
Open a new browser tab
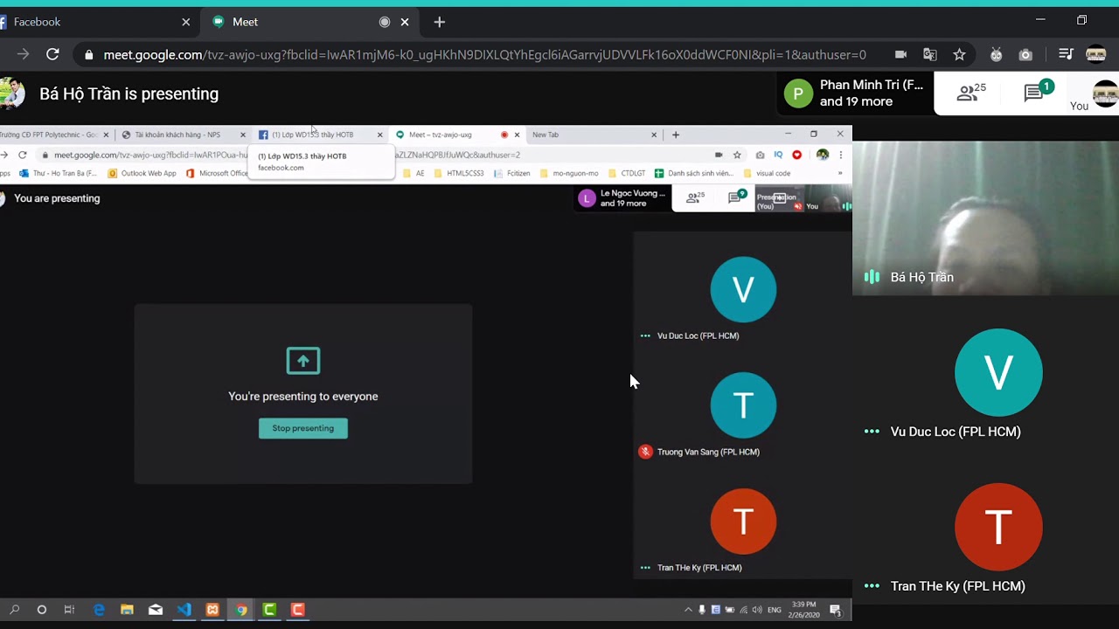coord(439,22)
